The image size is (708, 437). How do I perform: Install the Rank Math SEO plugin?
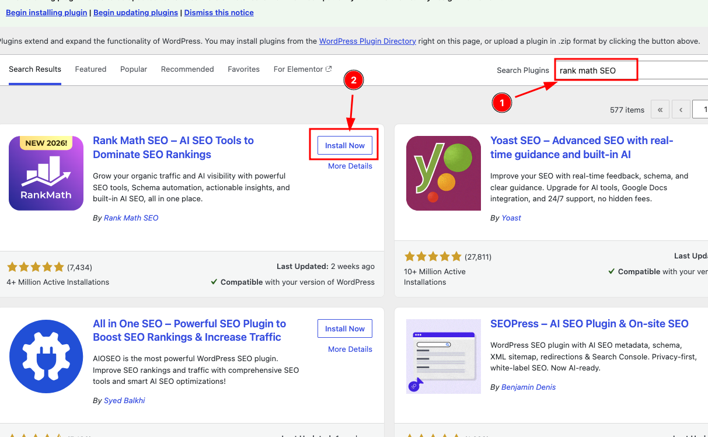(x=345, y=145)
